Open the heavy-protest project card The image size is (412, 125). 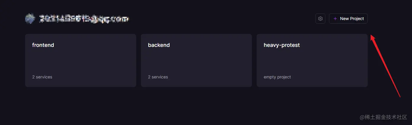click(x=312, y=60)
